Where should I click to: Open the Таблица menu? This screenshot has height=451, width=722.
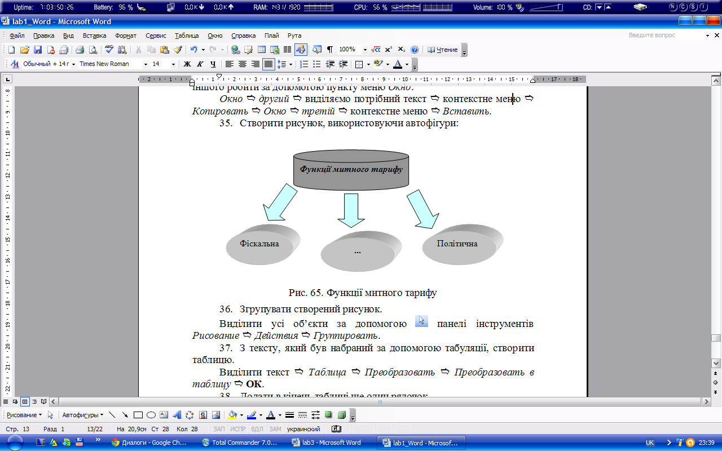click(x=187, y=36)
